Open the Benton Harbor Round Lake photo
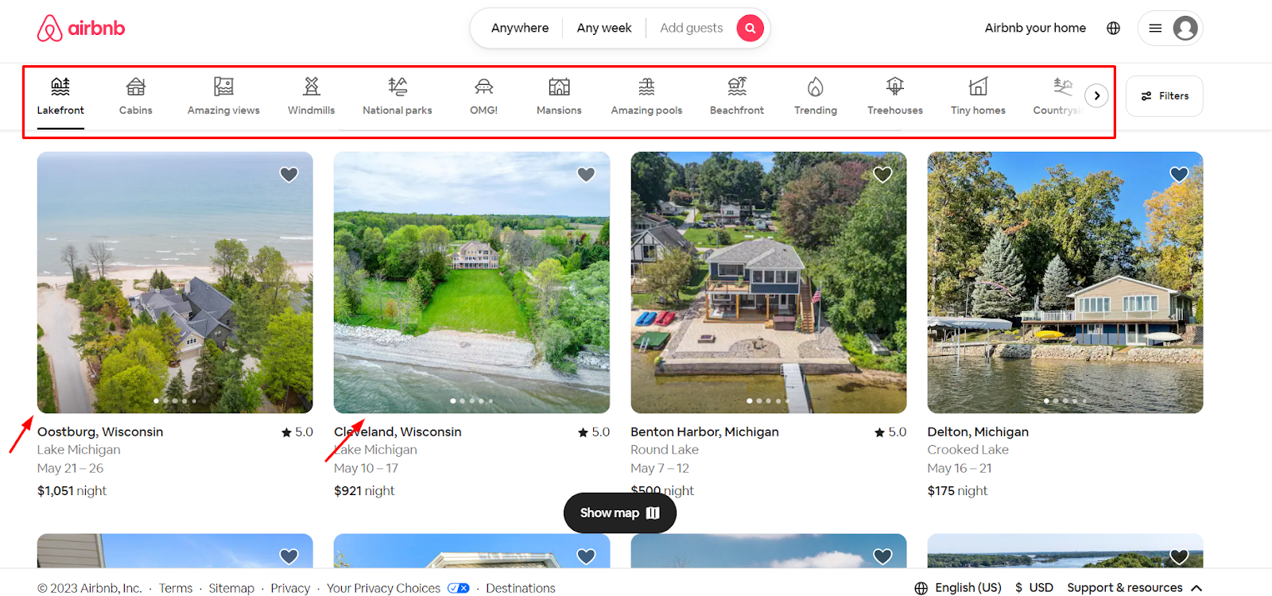1272x596 pixels. tap(769, 282)
